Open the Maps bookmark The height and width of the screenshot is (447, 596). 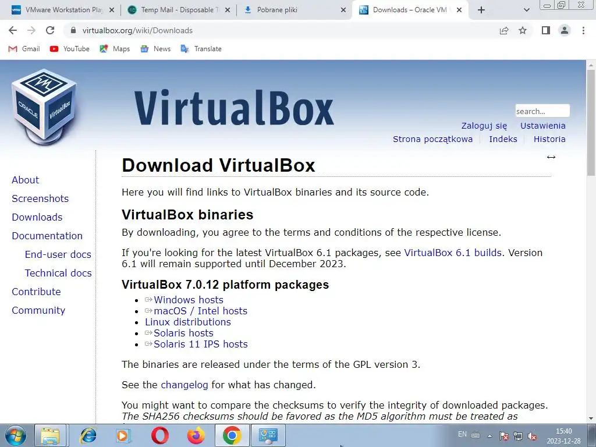[x=115, y=49]
